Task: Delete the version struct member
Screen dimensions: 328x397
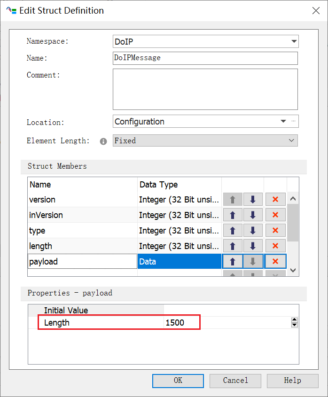Action: (x=275, y=200)
